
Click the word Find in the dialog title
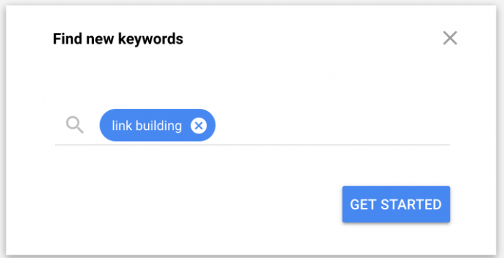(67, 38)
